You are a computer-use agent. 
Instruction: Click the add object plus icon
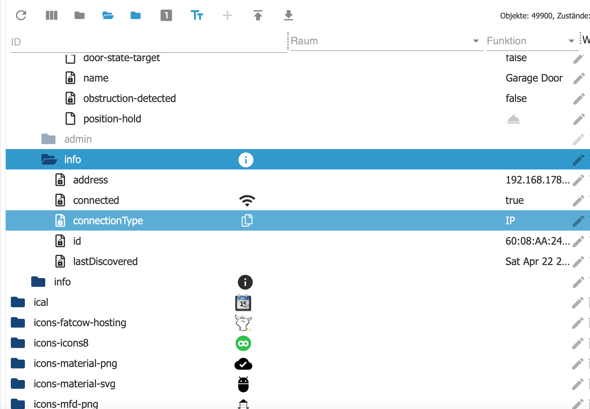(x=227, y=15)
